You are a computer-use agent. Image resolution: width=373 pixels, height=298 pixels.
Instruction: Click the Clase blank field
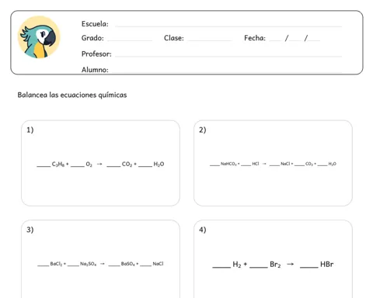click(210, 40)
